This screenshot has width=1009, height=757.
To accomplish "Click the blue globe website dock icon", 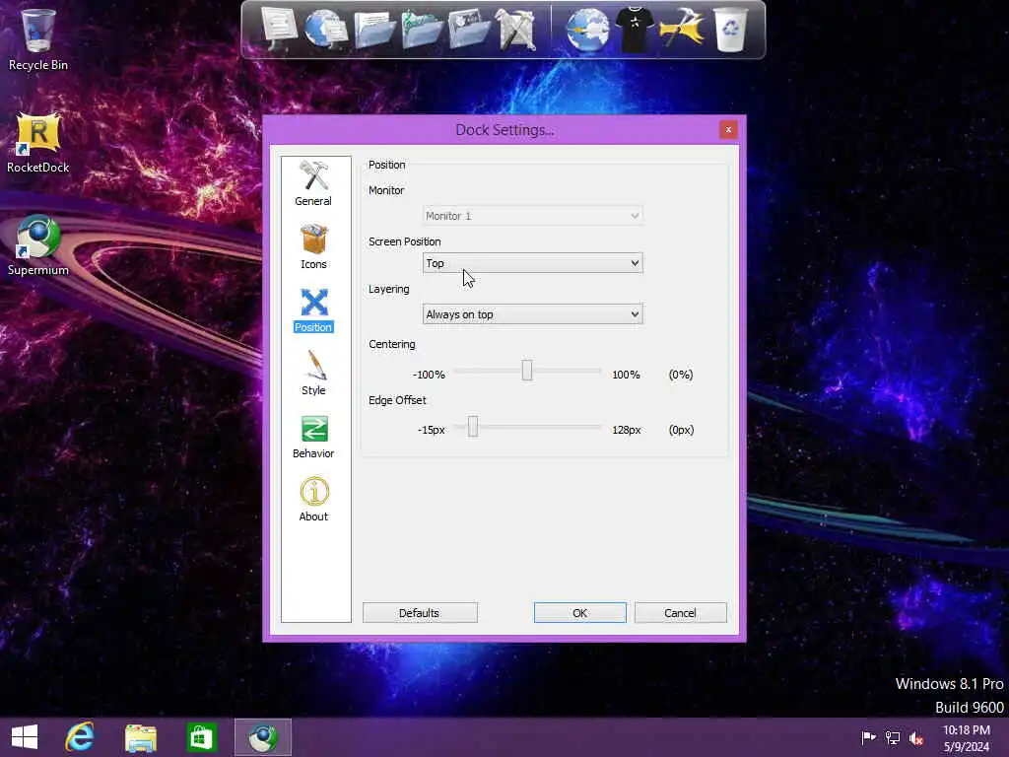I will [587, 30].
